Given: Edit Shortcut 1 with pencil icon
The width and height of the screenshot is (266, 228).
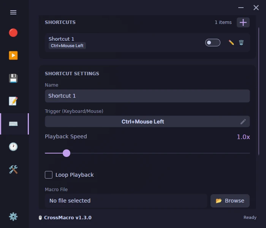Looking at the screenshot, I should tap(231, 43).
